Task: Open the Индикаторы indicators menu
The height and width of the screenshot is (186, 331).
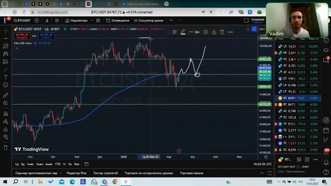Action: (77, 21)
